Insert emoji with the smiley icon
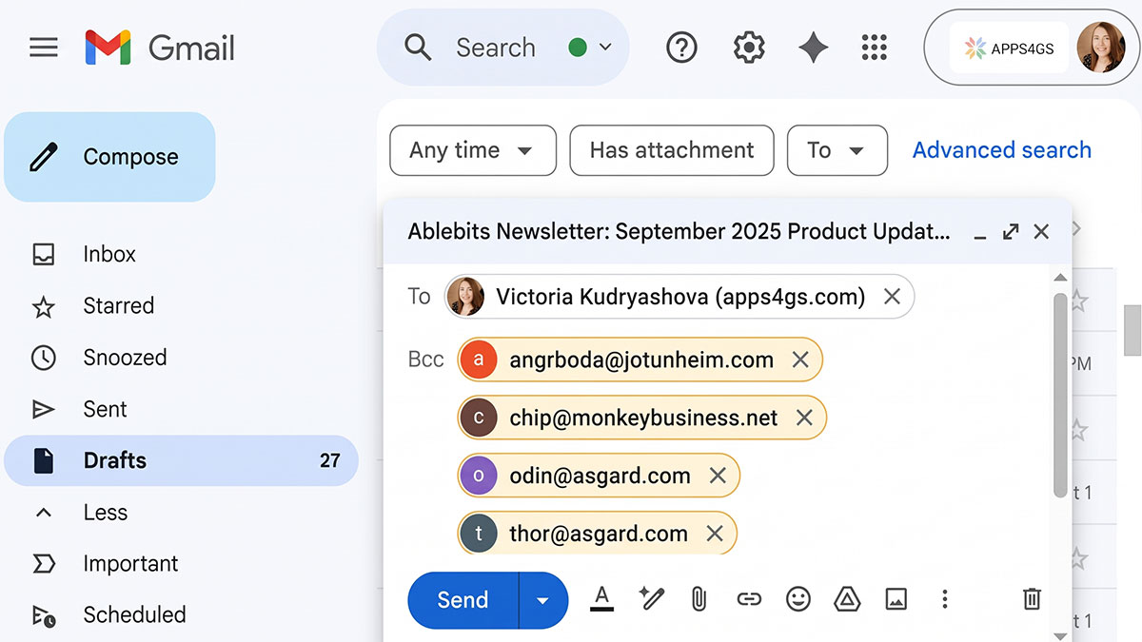 [798, 599]
